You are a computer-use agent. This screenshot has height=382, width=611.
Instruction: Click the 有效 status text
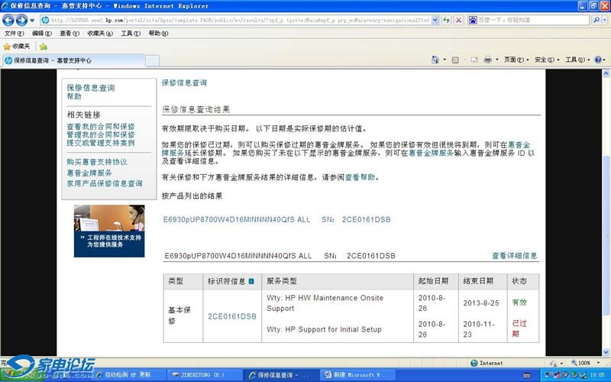pos(519,303)
